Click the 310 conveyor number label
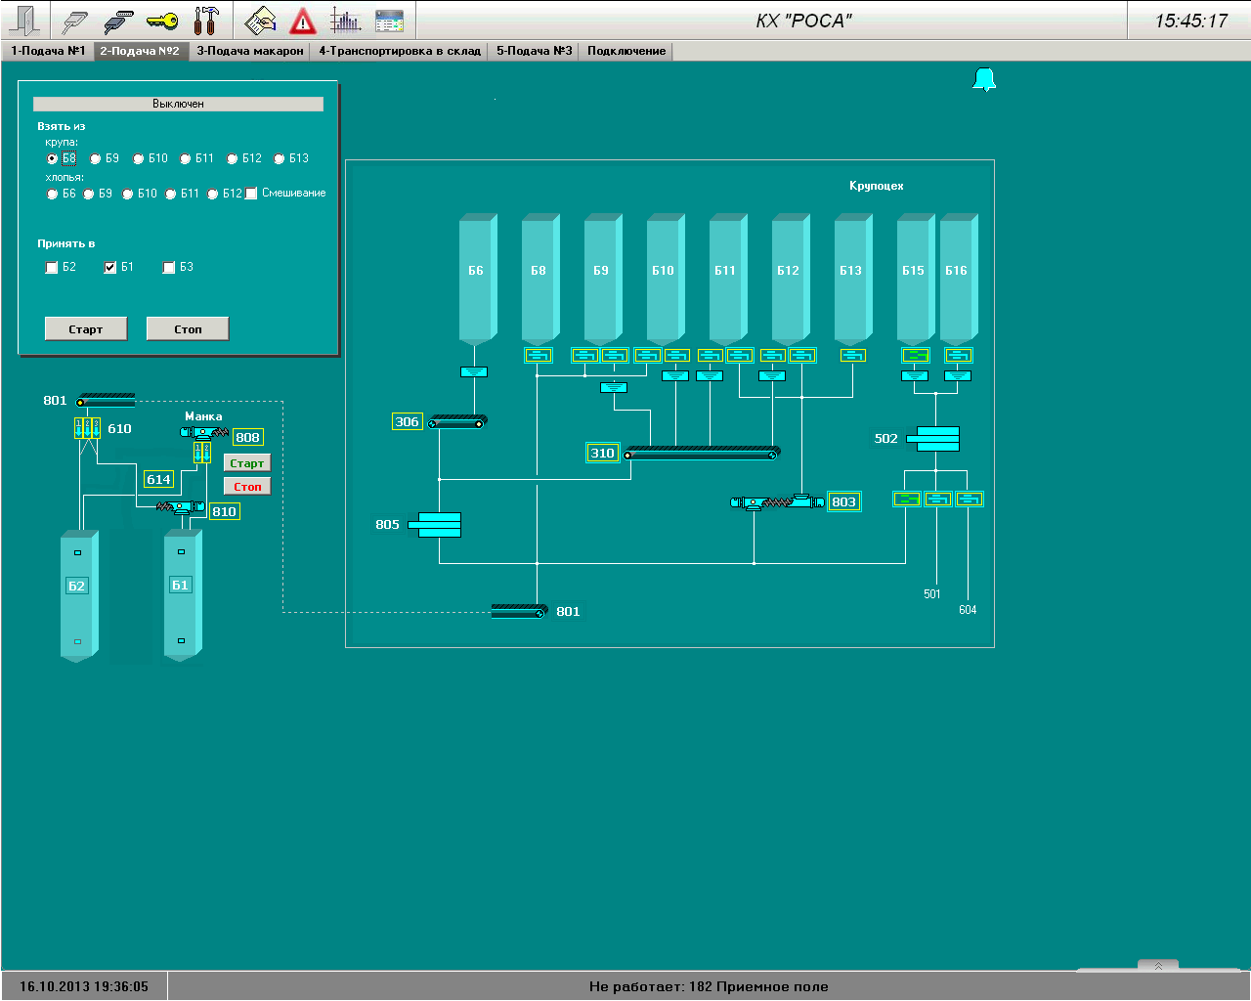Viewport: 1251px width, 1001px height. tap(603, 453)
